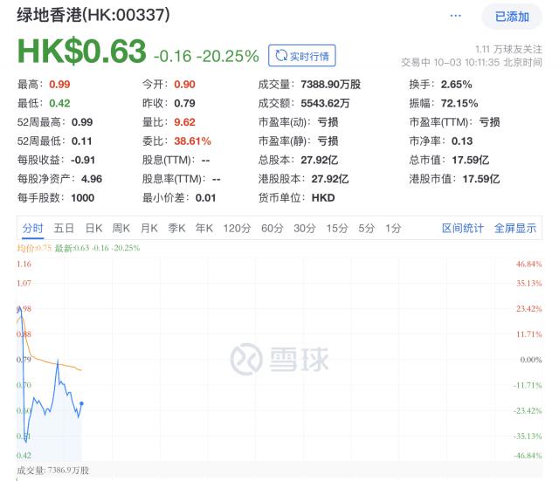View the 年K yearly chart

pyautogui.click(x=204, y=228)
